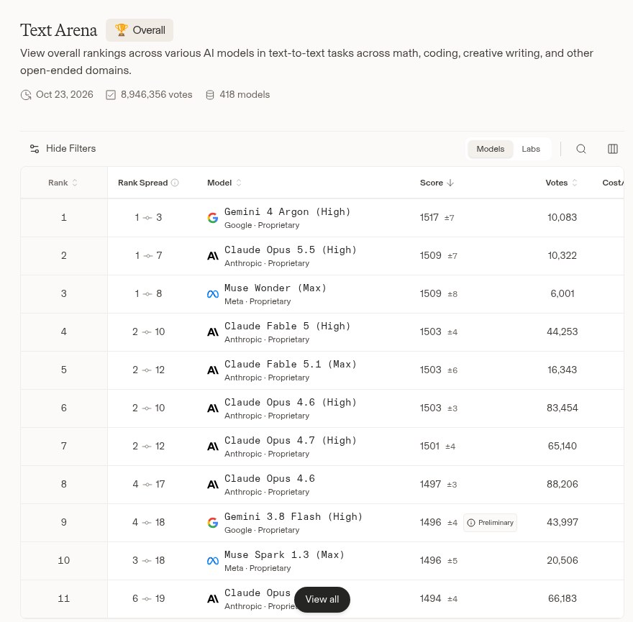633x622 pixels.
Task: Click the score 1517 for Gemini 4 Argon
Action: [x=429, y=218]
